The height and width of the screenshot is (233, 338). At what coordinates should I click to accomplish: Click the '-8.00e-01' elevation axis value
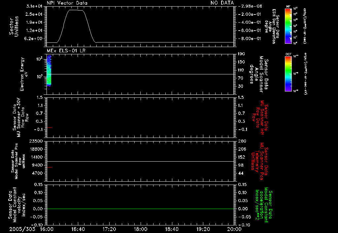pyautogui.click(x=250, y=39)
